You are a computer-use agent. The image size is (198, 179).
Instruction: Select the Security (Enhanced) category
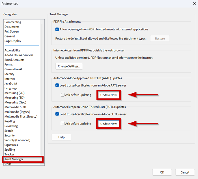17,140
